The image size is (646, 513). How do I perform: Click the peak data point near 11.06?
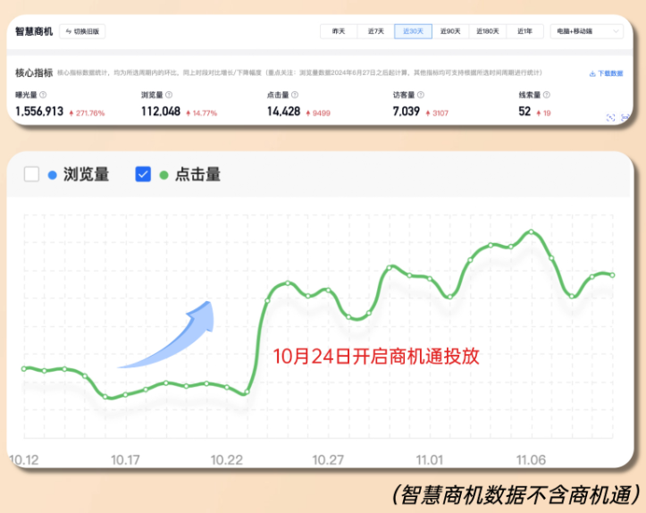[x=531, y=231]
